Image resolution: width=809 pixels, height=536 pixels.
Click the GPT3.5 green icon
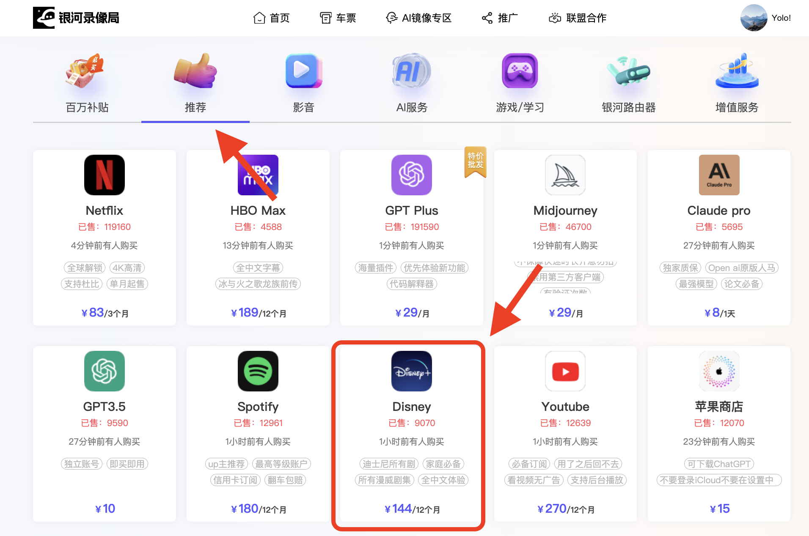(x=105, y=371)
